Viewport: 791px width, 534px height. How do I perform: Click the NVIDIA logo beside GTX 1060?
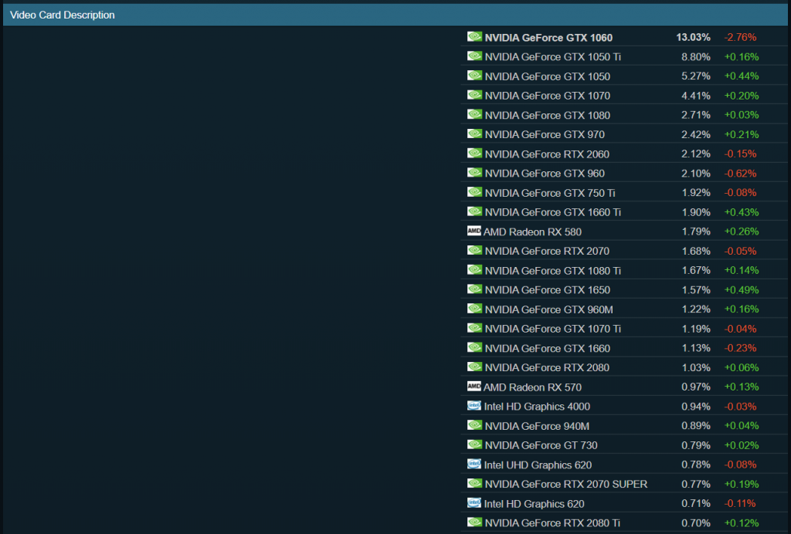tap(474, 37)
